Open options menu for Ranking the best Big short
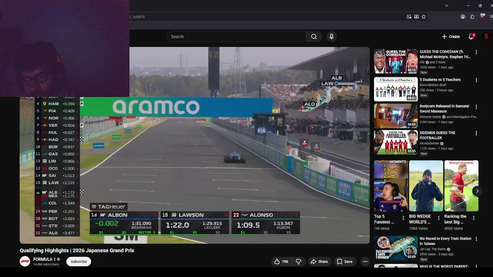 473,218
